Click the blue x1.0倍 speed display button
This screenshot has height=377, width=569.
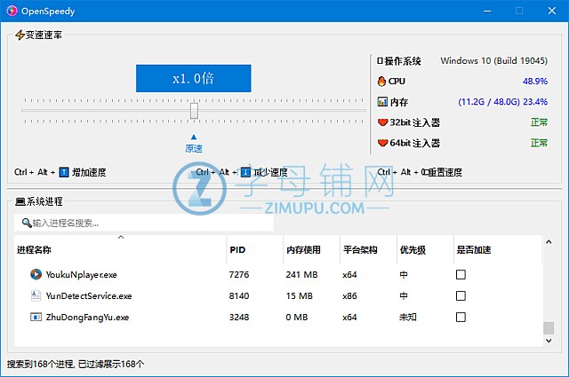(193, 78)
